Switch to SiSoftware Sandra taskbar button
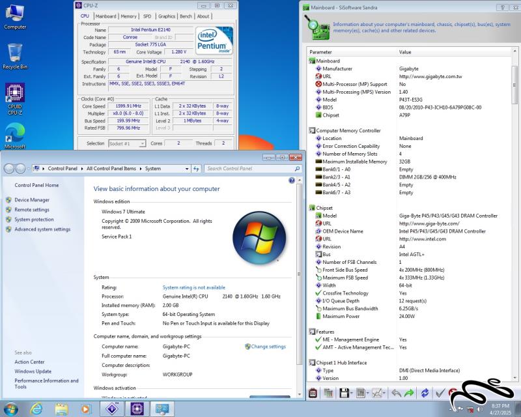This screenshot has height=417, width=521. click(x=112, y=409)
